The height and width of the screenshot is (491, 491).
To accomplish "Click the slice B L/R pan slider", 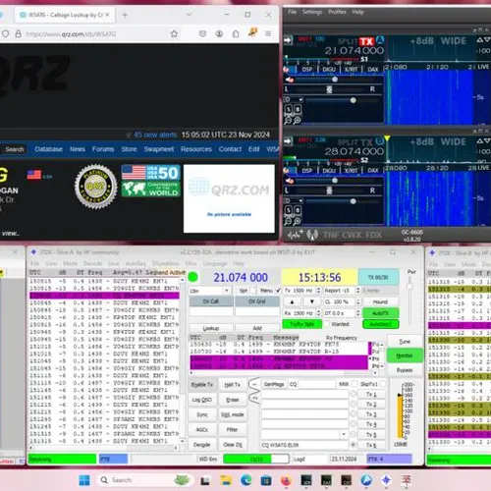I will (x=329, y=191).
